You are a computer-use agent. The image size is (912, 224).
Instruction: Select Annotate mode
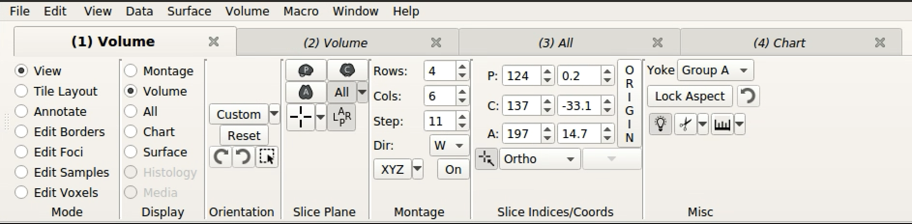coord(21,112)
